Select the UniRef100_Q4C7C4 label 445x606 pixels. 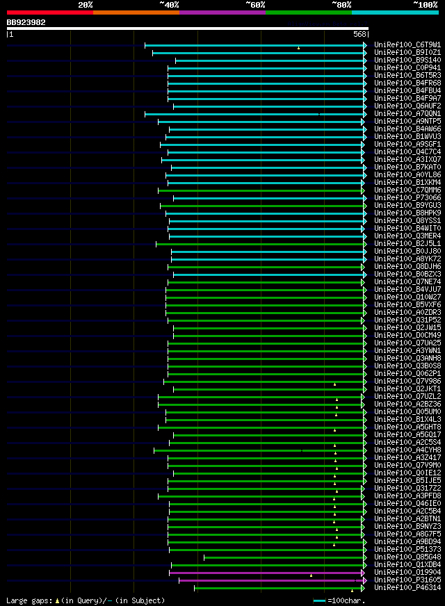407,152
